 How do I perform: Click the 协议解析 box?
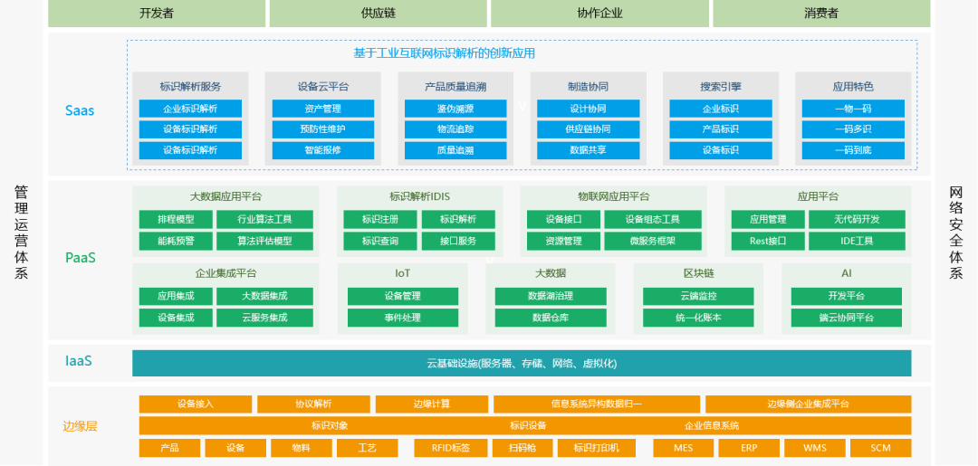coord(313,404)
